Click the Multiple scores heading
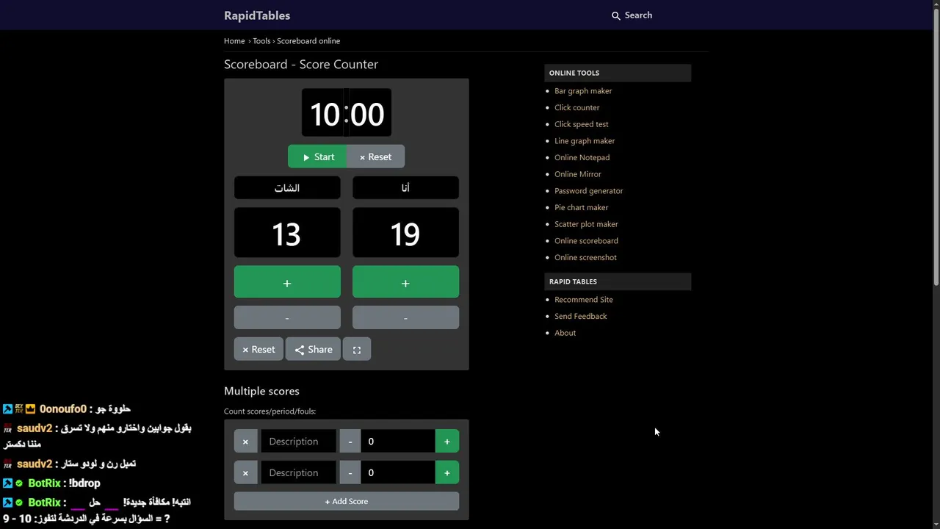This screenshot has width=940, height=529. pos(261,391)
